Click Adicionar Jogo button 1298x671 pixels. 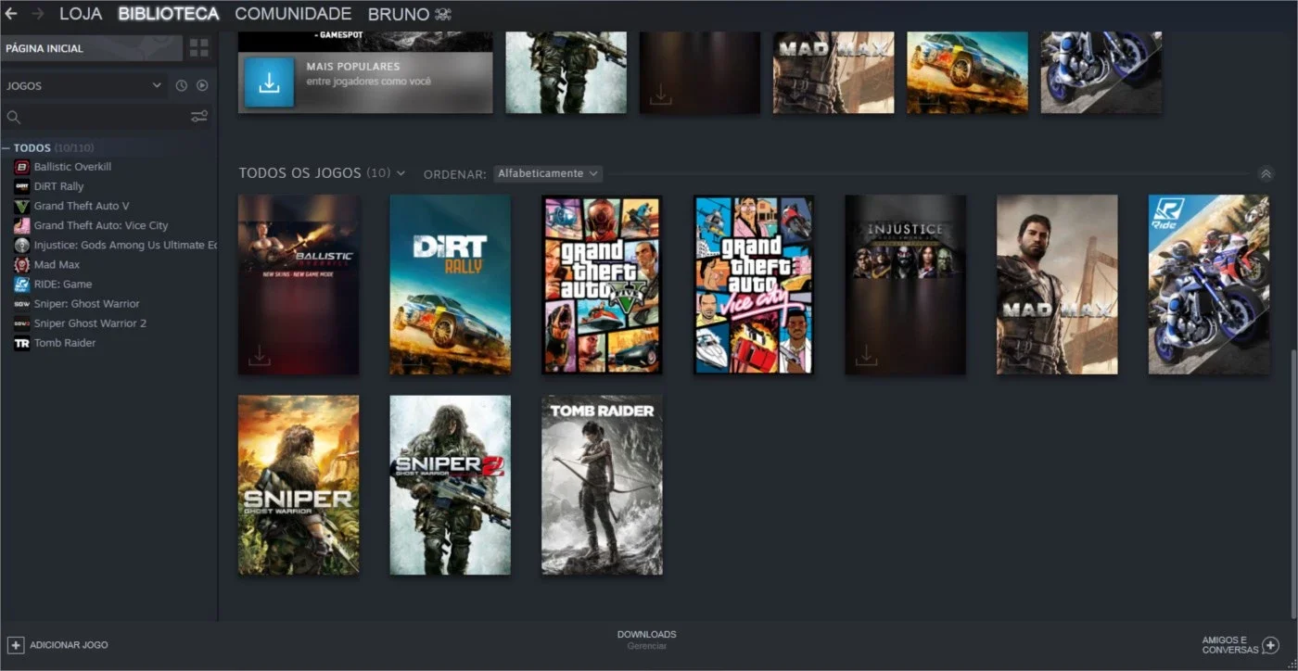[x=57, y=644]
